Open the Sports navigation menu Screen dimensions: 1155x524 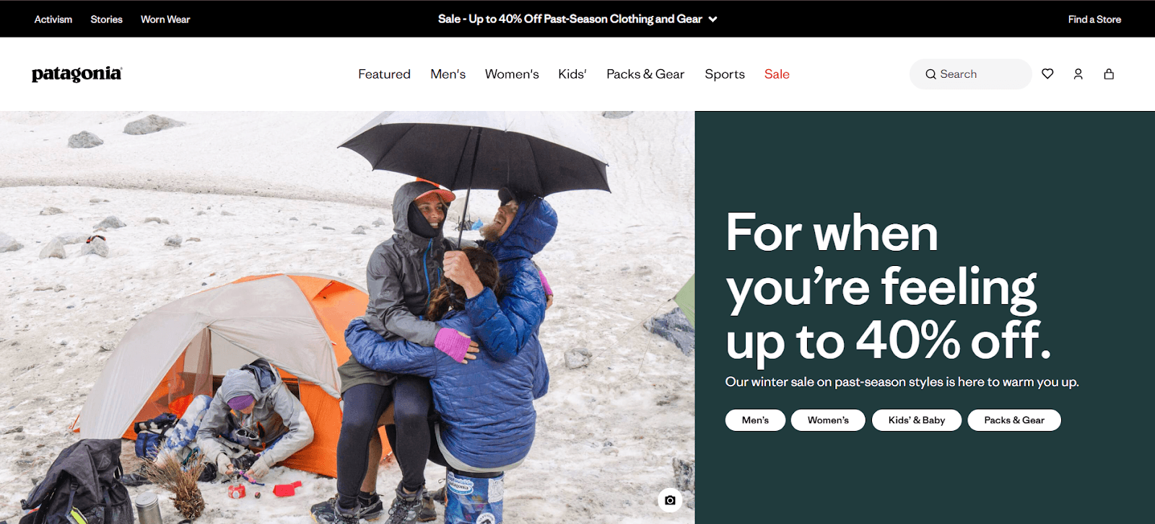click(725, 74)
